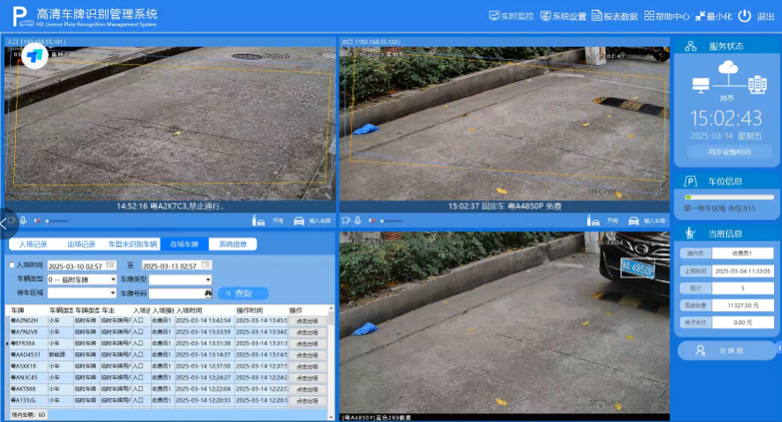Click the 查询 search button
The height and width of the screenshot is (422, 782).
click(238, 292)
